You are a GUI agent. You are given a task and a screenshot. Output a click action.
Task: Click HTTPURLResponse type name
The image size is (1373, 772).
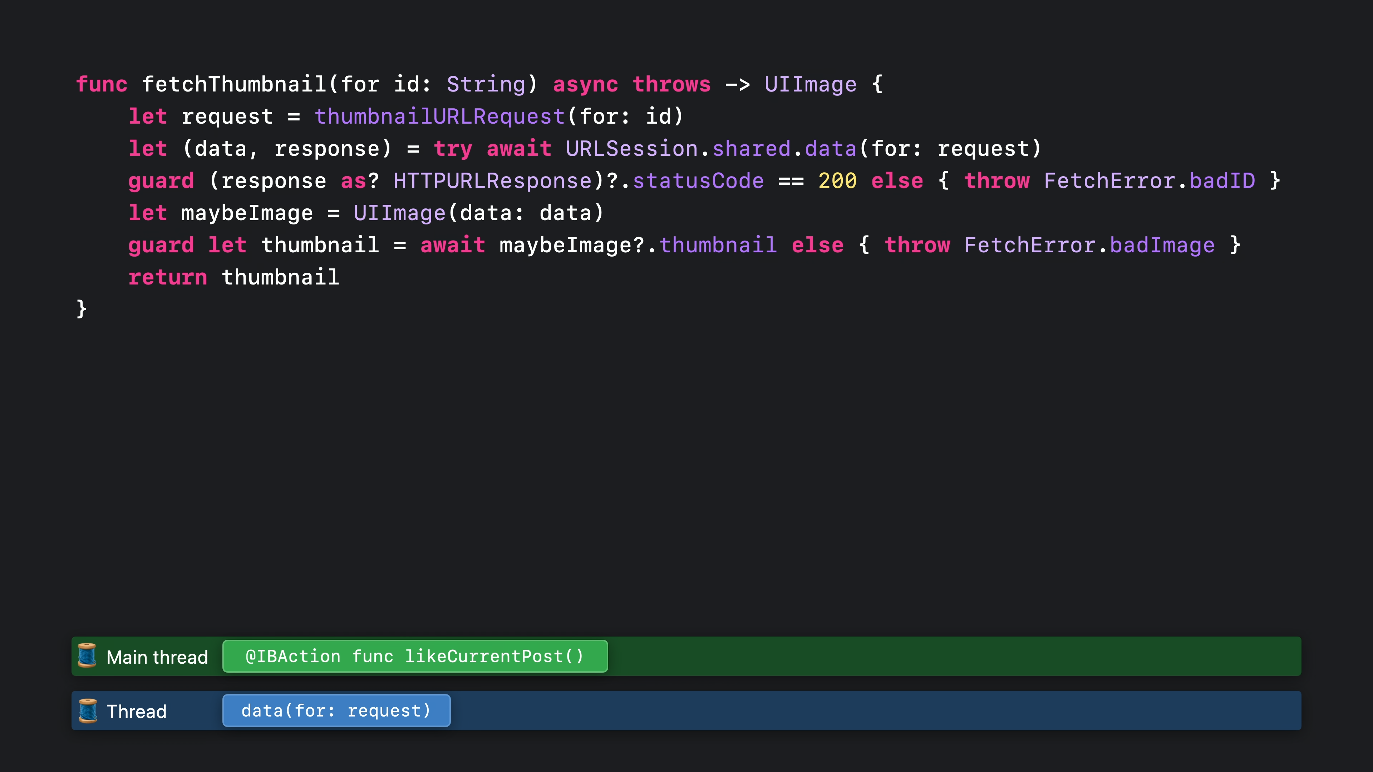pyautogui.click(x=492, y=181)
